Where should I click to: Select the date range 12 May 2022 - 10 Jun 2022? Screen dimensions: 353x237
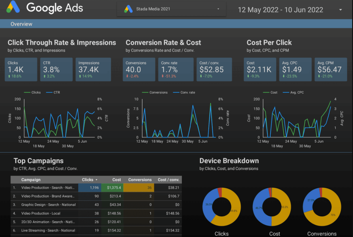click(280, 10)
